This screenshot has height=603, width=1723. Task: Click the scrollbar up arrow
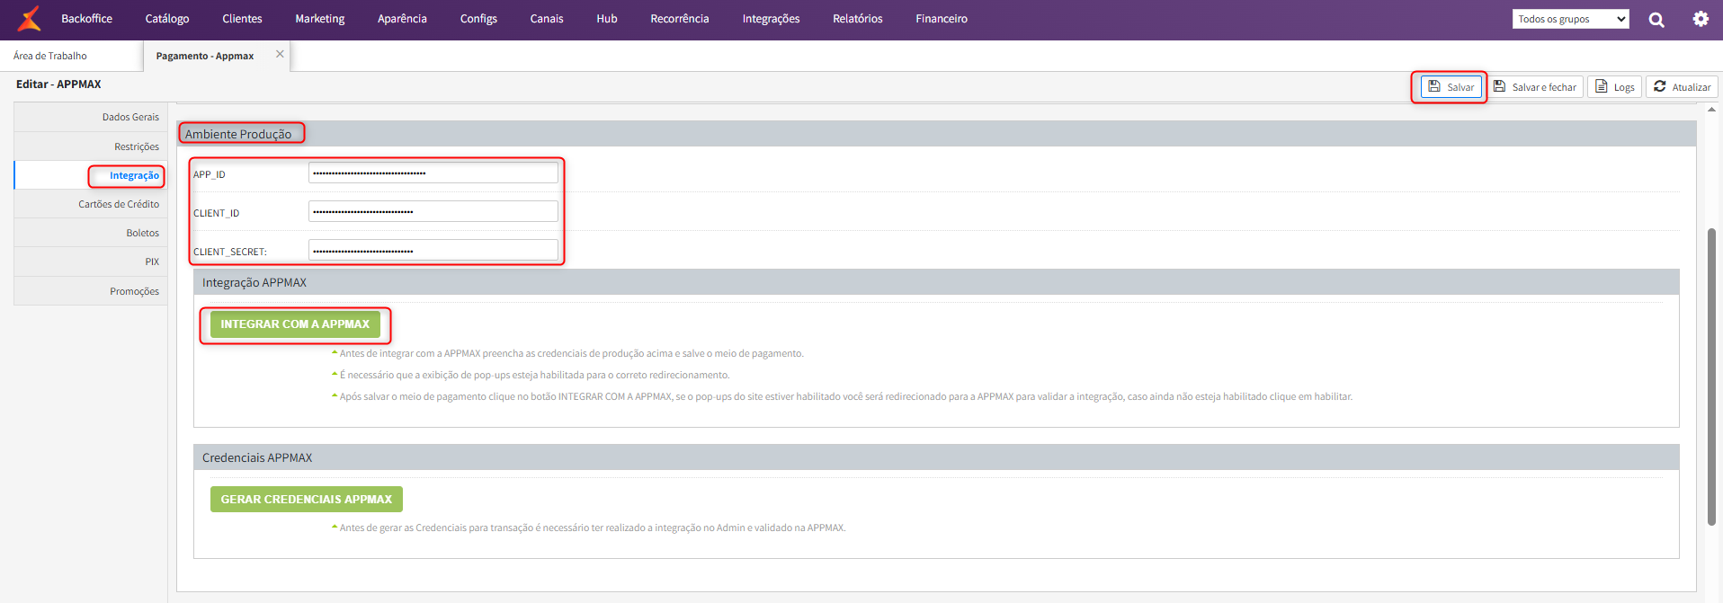point(1711,110)
